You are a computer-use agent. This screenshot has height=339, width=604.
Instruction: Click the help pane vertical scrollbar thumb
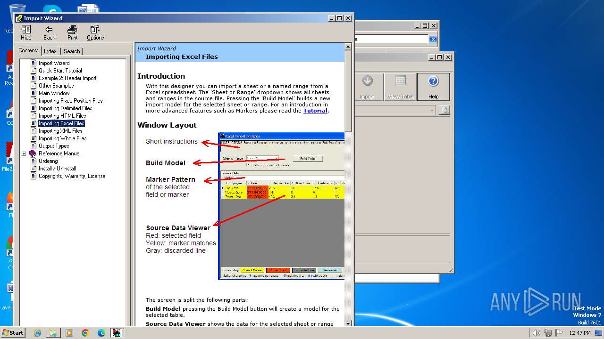tap(348, 91)
